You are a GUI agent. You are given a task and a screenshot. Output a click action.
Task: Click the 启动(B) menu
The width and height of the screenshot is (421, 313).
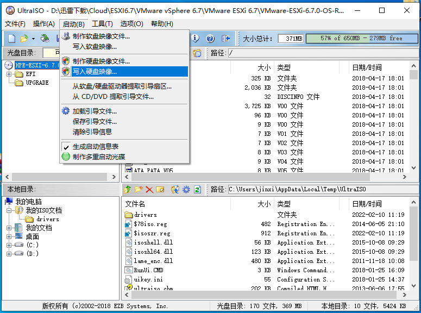(73, 24)
